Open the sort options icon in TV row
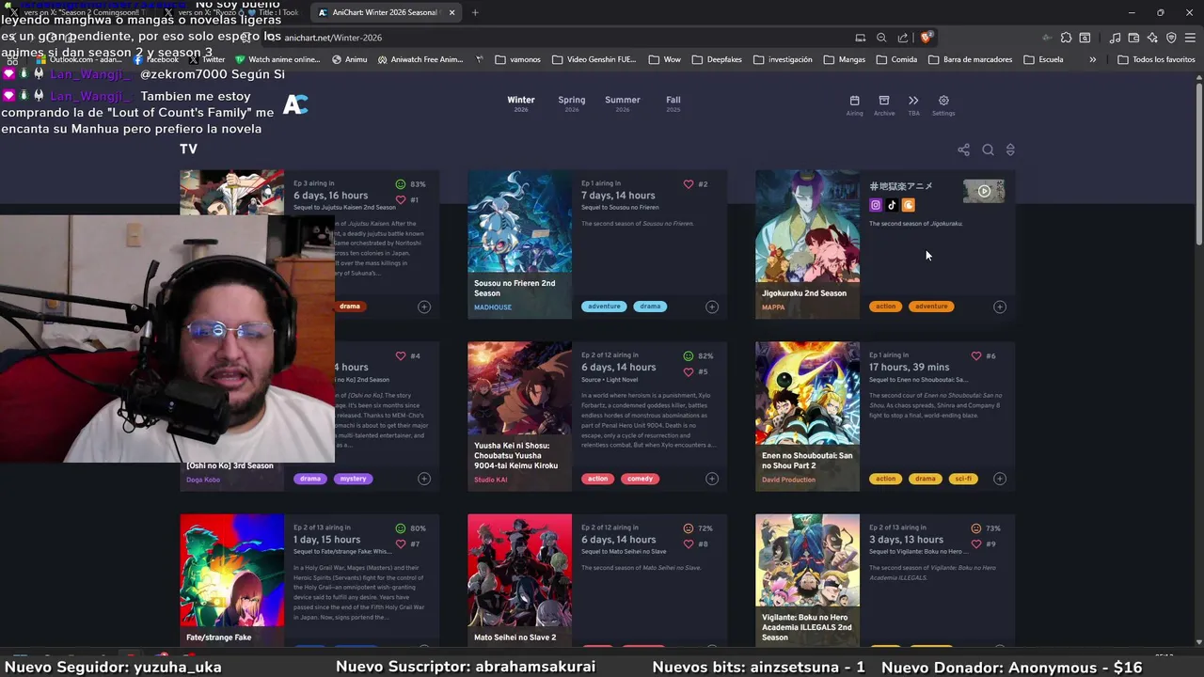1204x677 pixels. click(x=1010, y=150)
